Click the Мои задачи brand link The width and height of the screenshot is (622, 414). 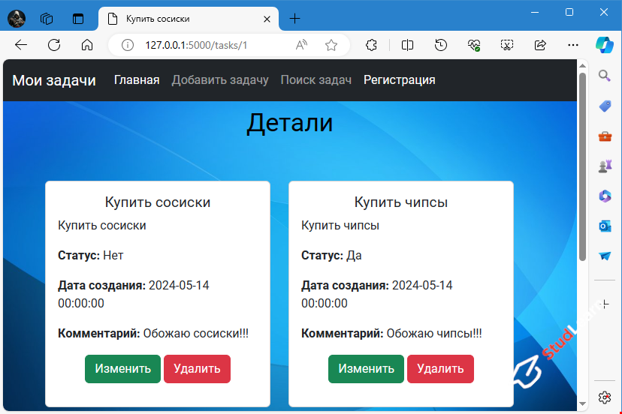(x=54, y=80)
